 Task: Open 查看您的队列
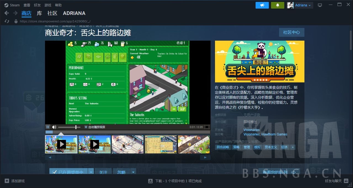tap(279, 172)
